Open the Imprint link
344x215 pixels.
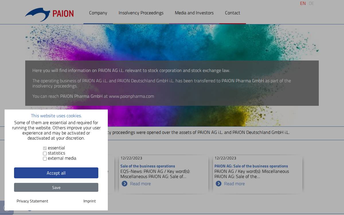click(x=89, y=201)
